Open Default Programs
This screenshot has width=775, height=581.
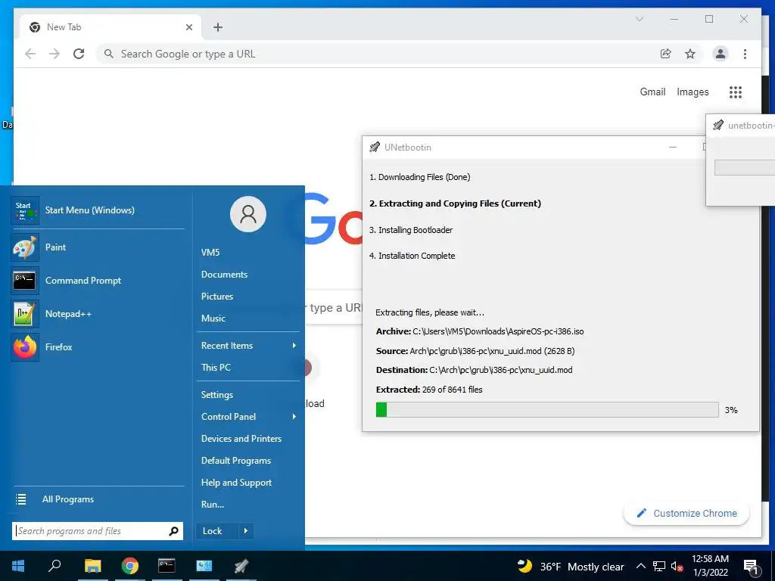pos(236,461)
